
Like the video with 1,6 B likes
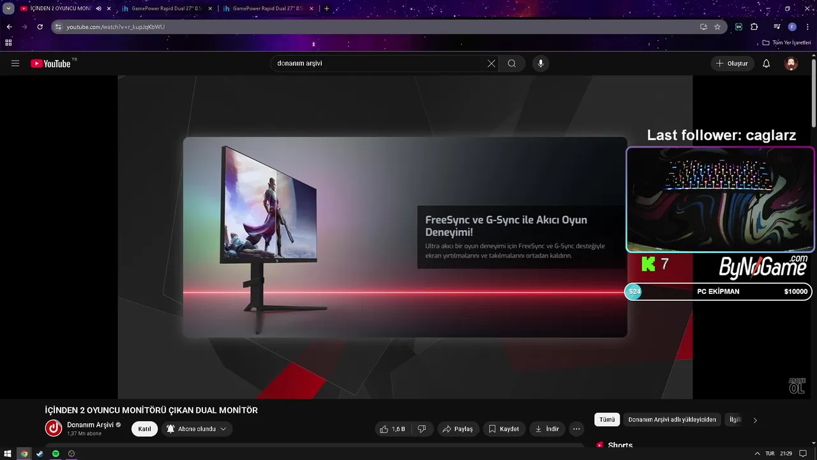(x=392, y=429)
